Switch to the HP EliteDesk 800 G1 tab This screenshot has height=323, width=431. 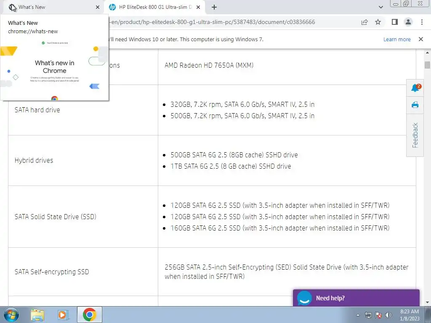tap(155, 7)
